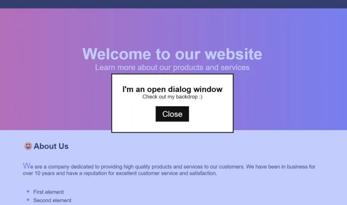Viewport: 347px width, 205px height.
Task: Click empty white space below Close inside the dialog
Action: pos(172,127)
